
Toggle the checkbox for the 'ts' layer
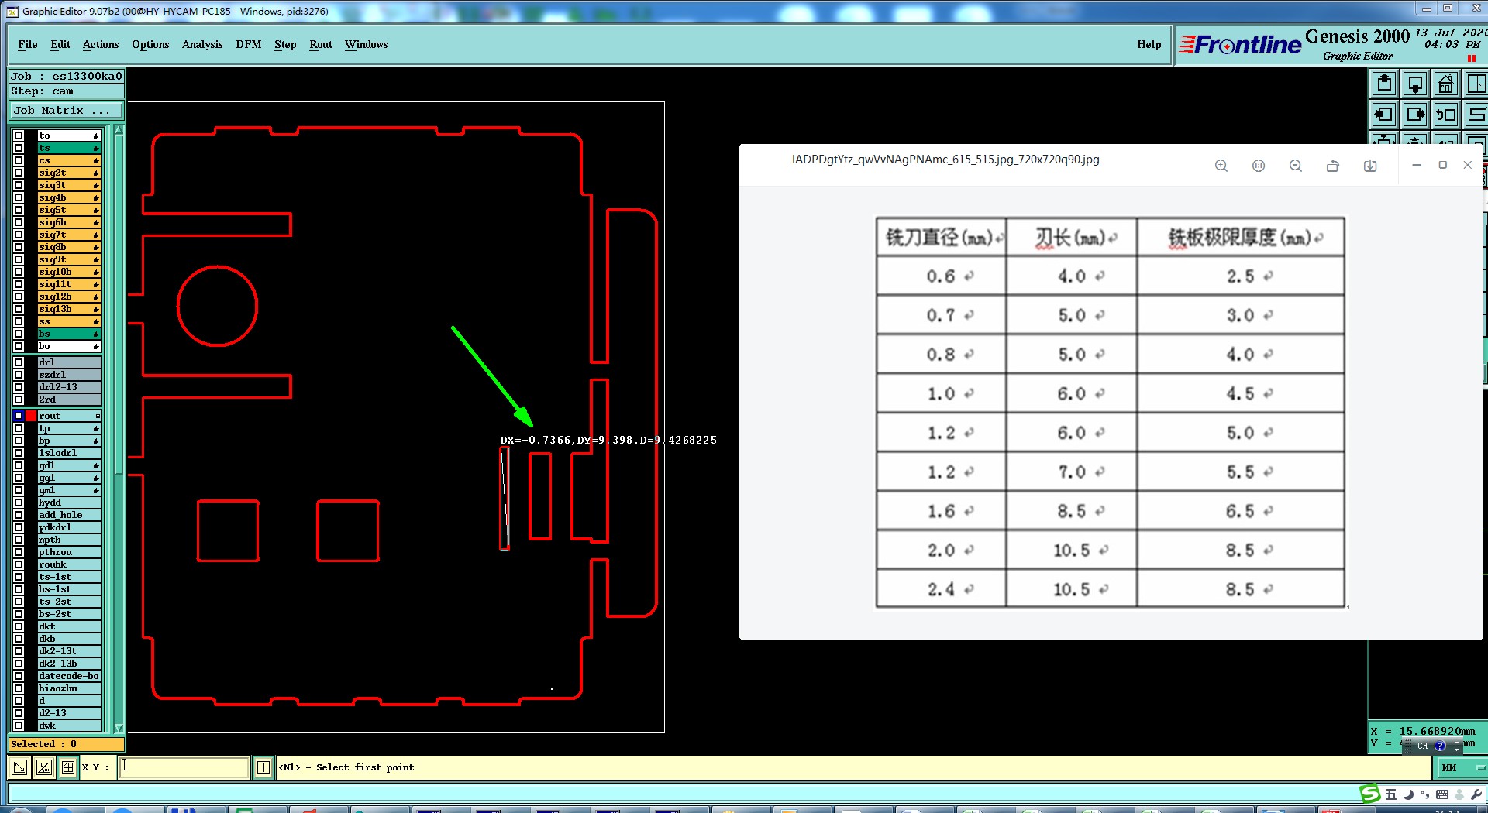[19, 148]
